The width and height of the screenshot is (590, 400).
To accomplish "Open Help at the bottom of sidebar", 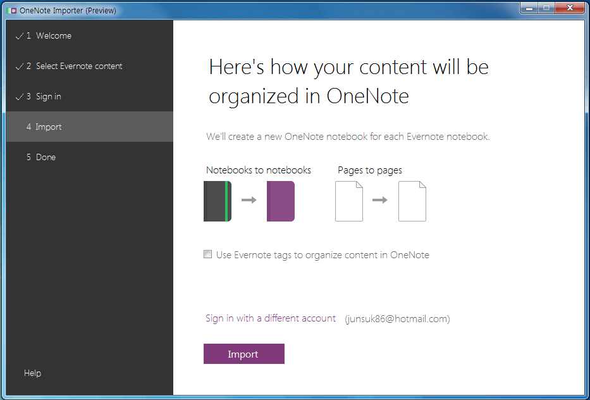I will [32, 373].
